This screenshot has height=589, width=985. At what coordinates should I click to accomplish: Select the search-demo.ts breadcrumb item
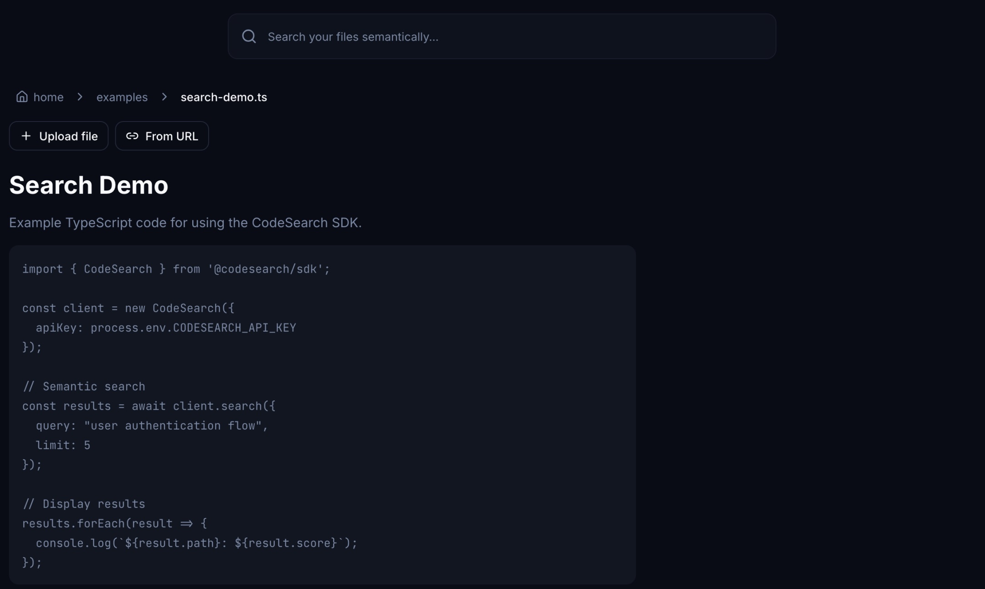click(x=224, y=97)
